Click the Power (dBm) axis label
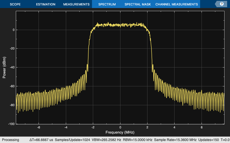The width and height of the screenshot is (230, 143). click(4, 67)
